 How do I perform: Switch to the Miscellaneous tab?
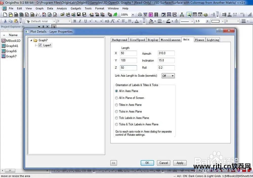pos(171,40)
